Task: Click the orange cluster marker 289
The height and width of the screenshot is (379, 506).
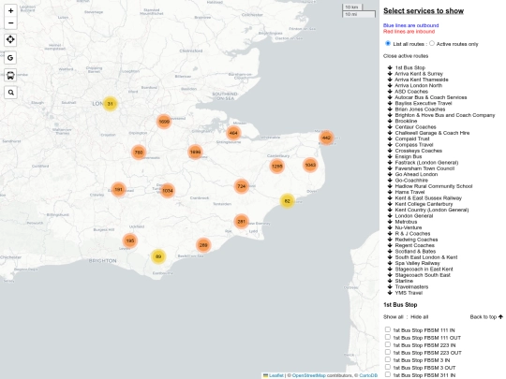Action: tap(203, 245)
